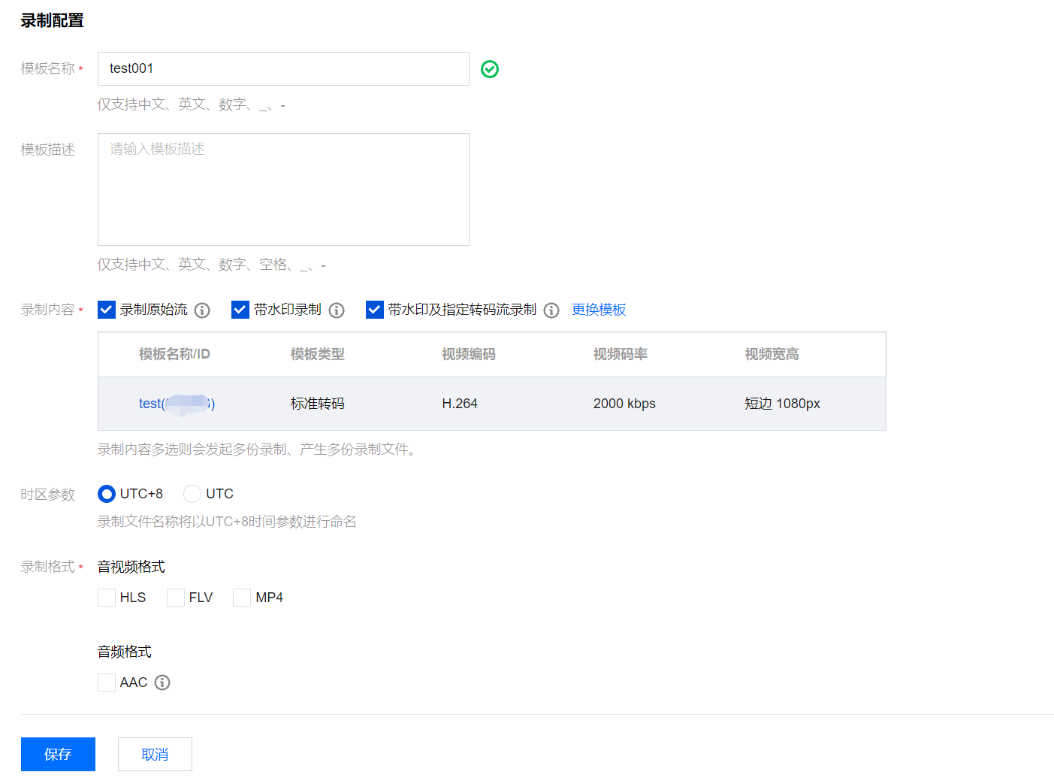Click info icon beside 录制原始流
Viewport: 1054px width, 784px height.
coord(202,310)
